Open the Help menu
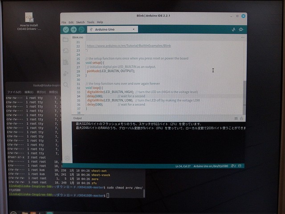Screen dimensions: 285x214 click(x=100, y=22)
